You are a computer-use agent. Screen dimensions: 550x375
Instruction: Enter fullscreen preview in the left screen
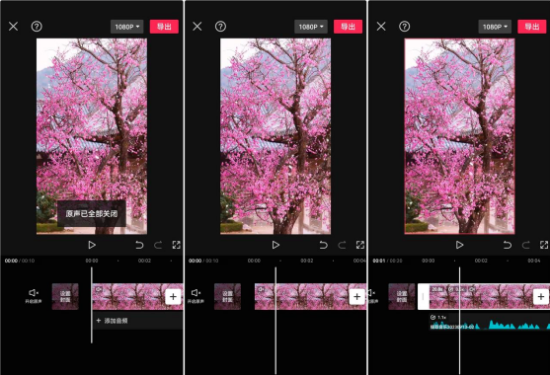point(177,245)
